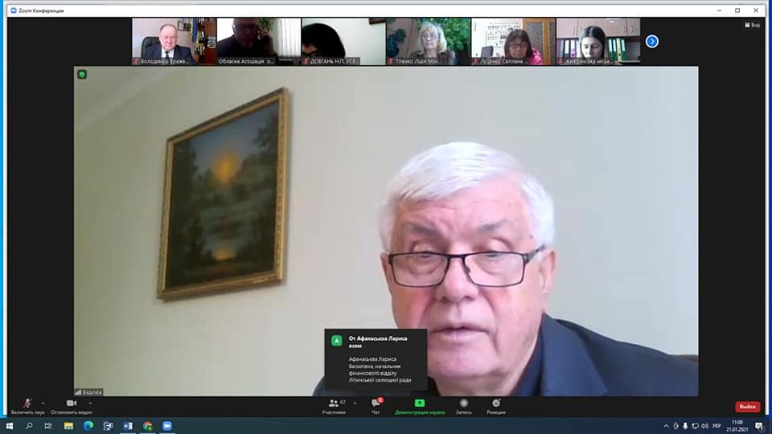
Task: Start recording with Запись button
Action: point(463,406)
